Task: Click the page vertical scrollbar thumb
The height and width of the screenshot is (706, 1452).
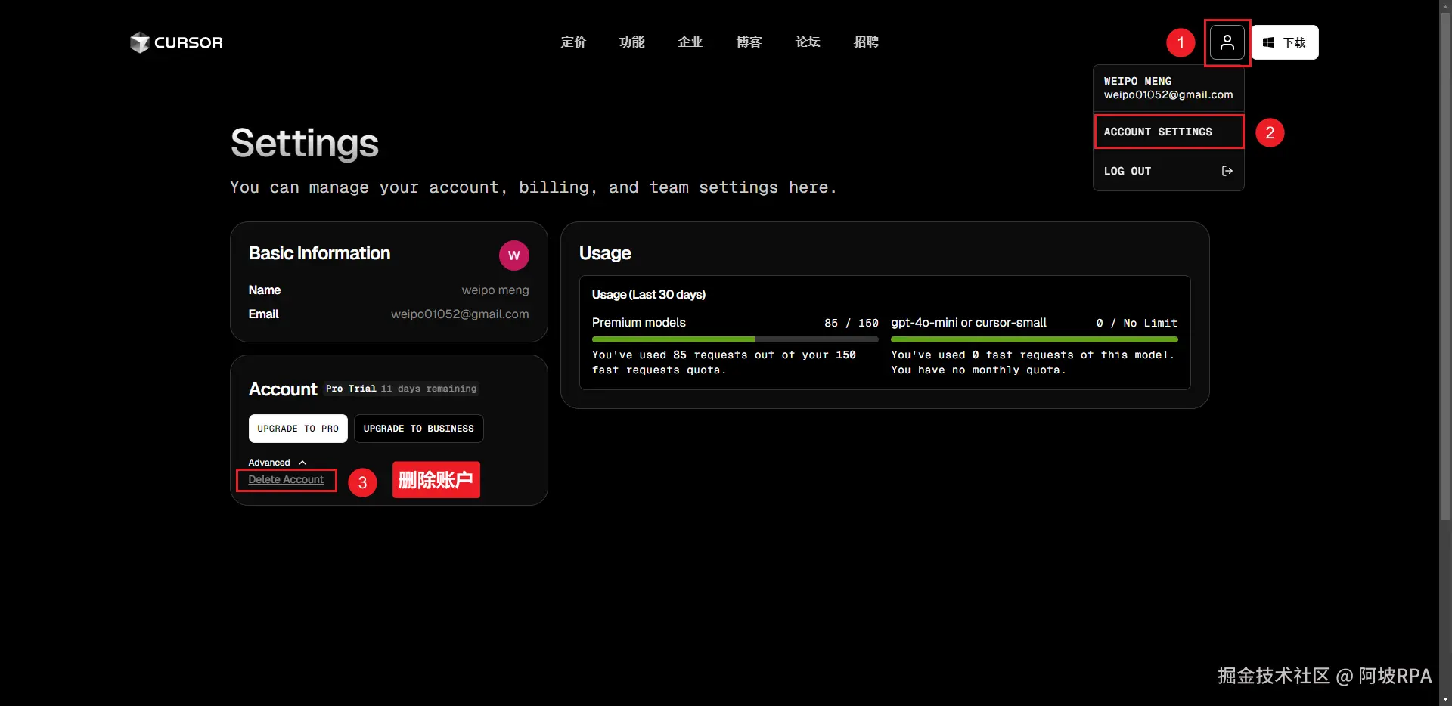Action: click(1445, 265)
